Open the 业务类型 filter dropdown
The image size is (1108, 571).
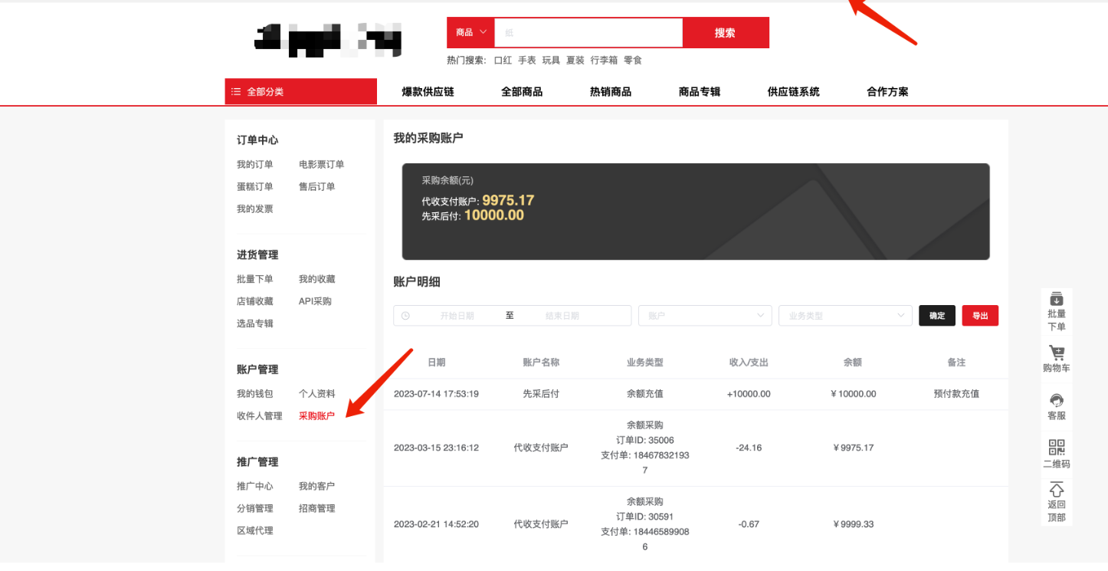click(x=844, y=316)
